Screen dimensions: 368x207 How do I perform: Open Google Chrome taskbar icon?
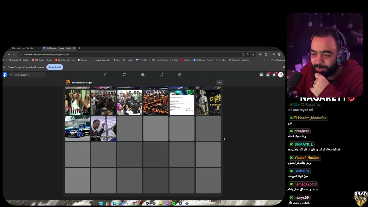(x=134, y=203)
